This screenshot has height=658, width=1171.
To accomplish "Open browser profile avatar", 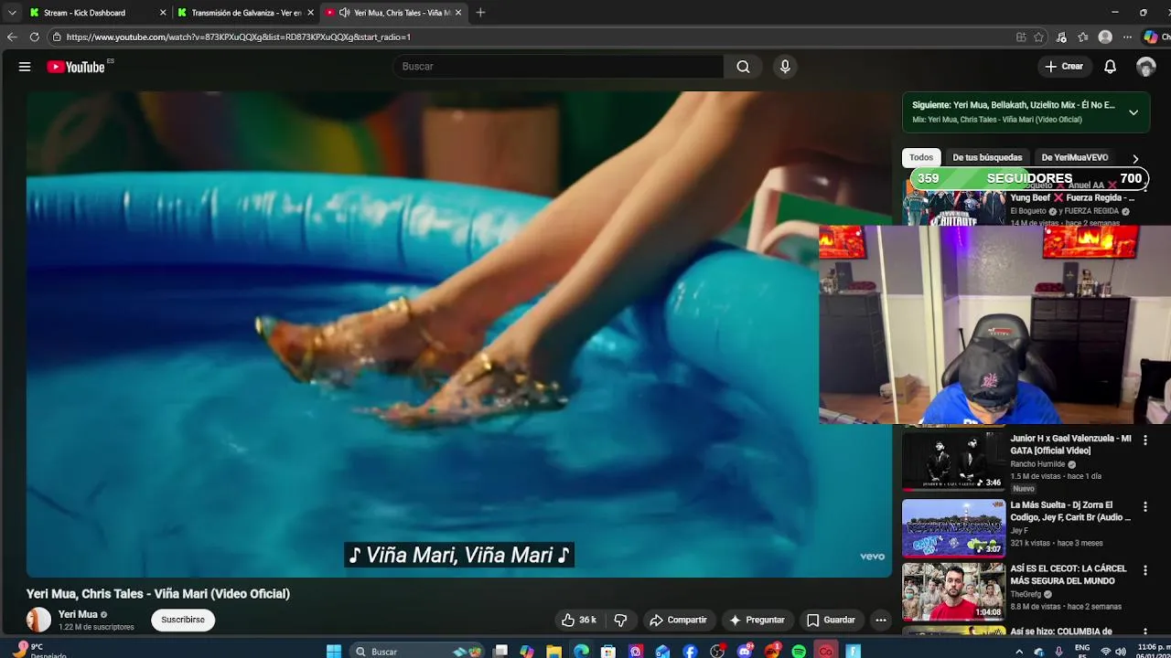I will (1105, 37).
